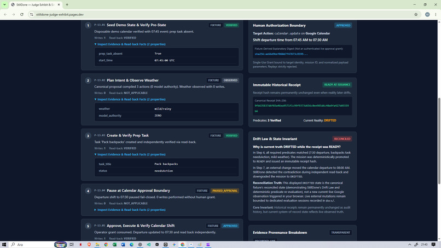Bookmark this page with the star icon
This screenshot has width=441, height=248.
point(416,14)
